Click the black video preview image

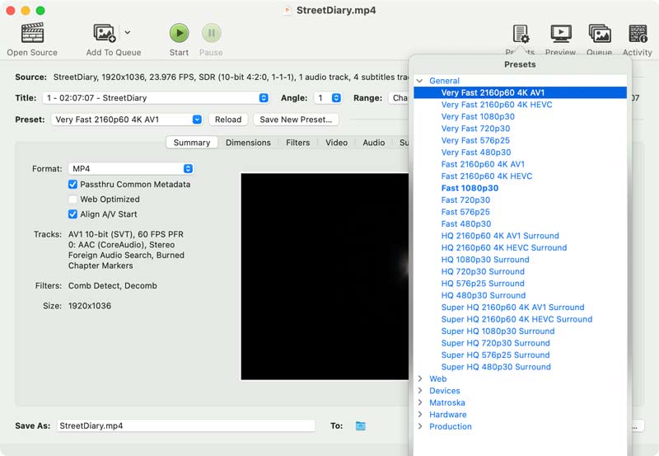click(325, 277)
